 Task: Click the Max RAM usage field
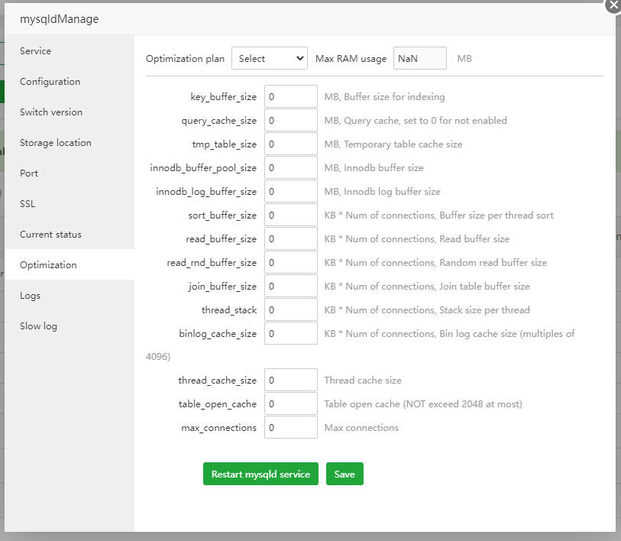pyautogui.click(x=419, y=59)
